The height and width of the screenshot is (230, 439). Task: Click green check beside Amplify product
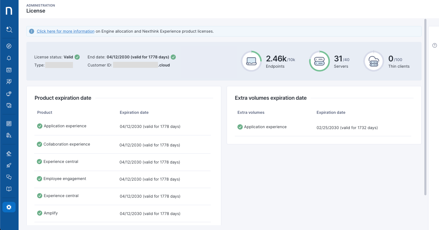40,213
